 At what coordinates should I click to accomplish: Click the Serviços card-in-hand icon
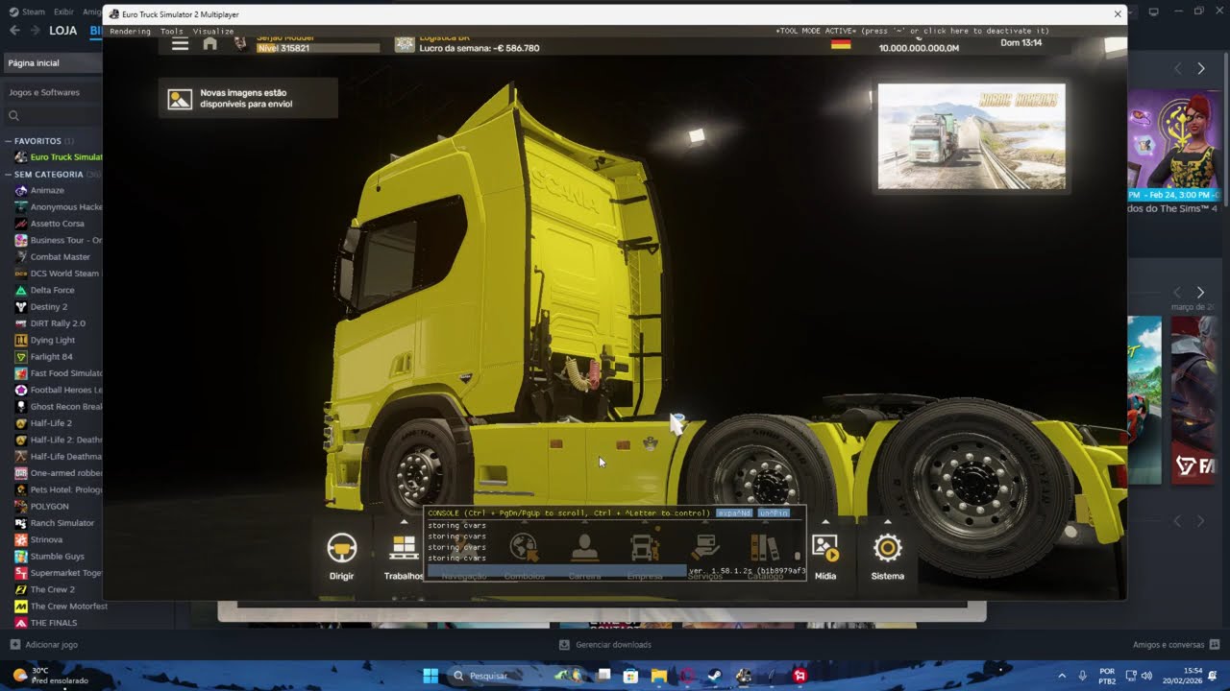[705, 548]
